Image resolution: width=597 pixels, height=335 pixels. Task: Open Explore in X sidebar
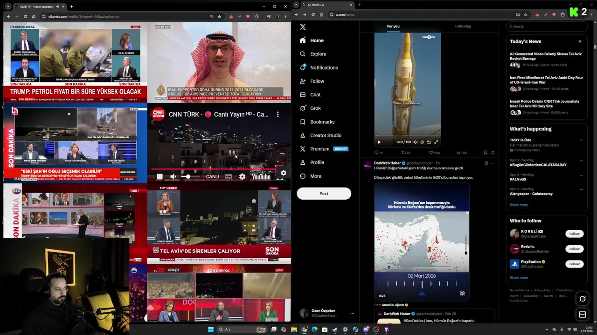313,54
